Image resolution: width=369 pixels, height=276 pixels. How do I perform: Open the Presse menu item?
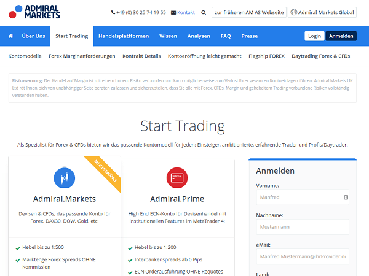[x=250, y=36]
